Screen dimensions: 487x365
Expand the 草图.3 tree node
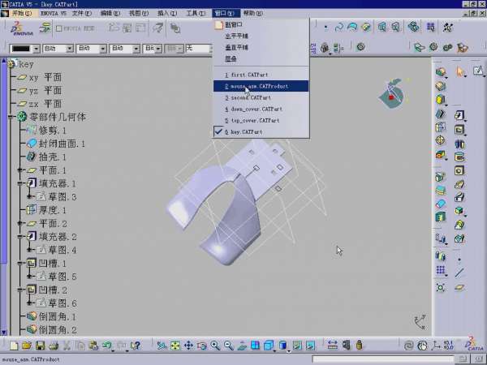(x=30, y=197)
